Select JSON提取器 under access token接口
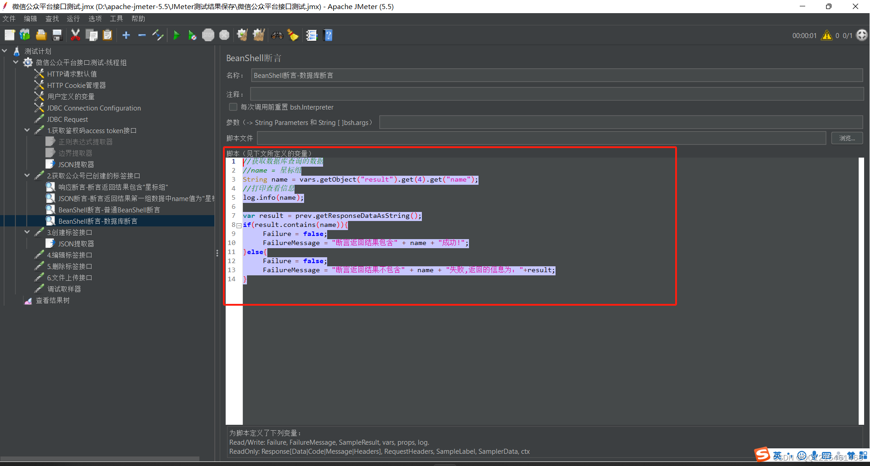The image size is (870, 466). tap(76, 164)
